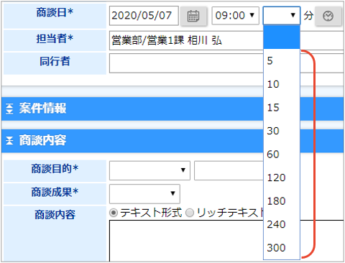Open the 09:00 time dropdown

235,16
